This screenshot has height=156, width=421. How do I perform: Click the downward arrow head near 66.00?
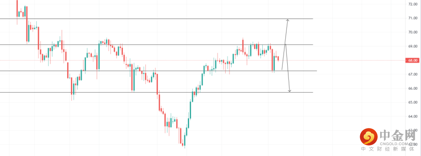289,91
